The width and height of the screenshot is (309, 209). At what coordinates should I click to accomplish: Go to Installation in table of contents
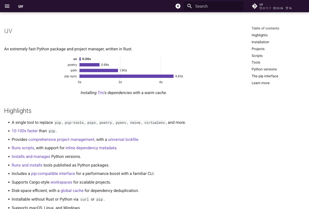[x=260, y=42]
